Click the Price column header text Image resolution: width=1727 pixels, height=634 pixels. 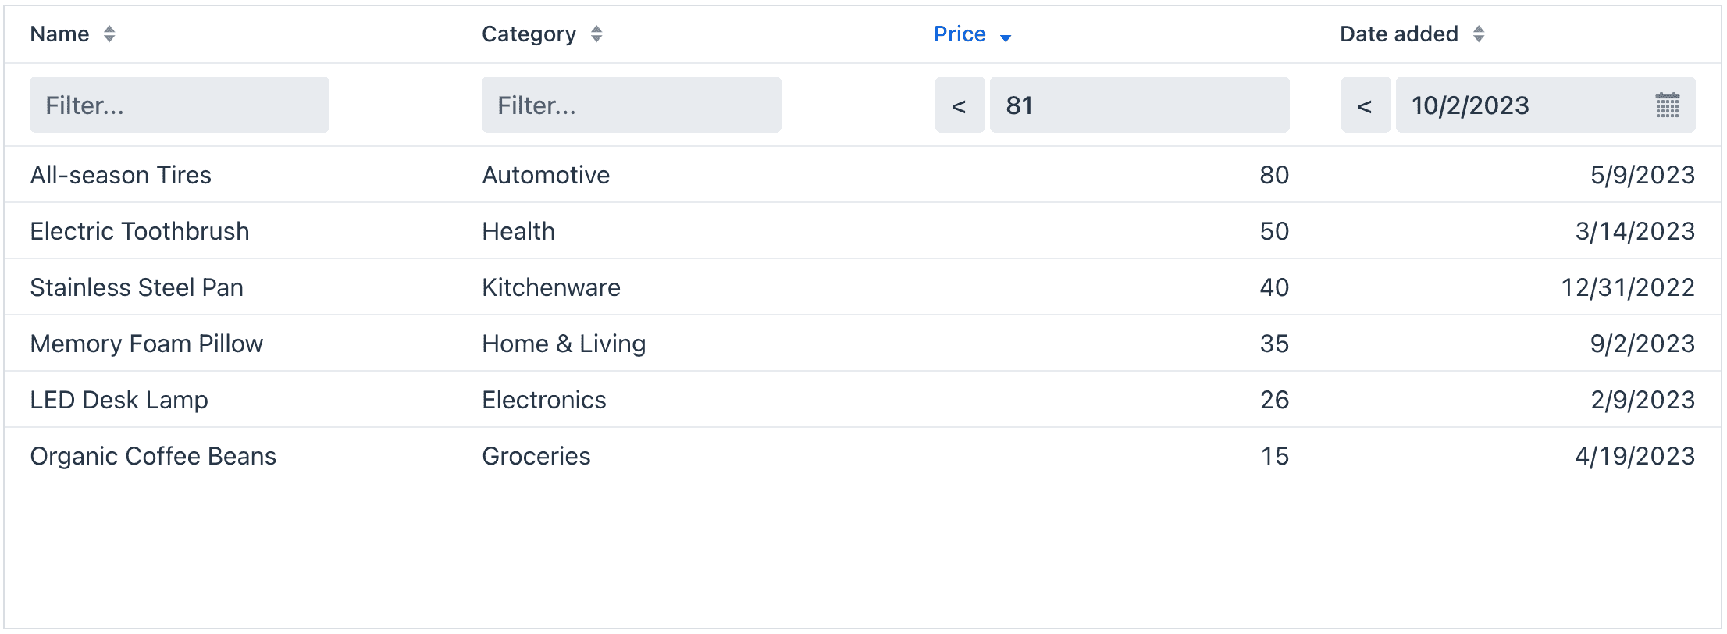tap(960, 34)
